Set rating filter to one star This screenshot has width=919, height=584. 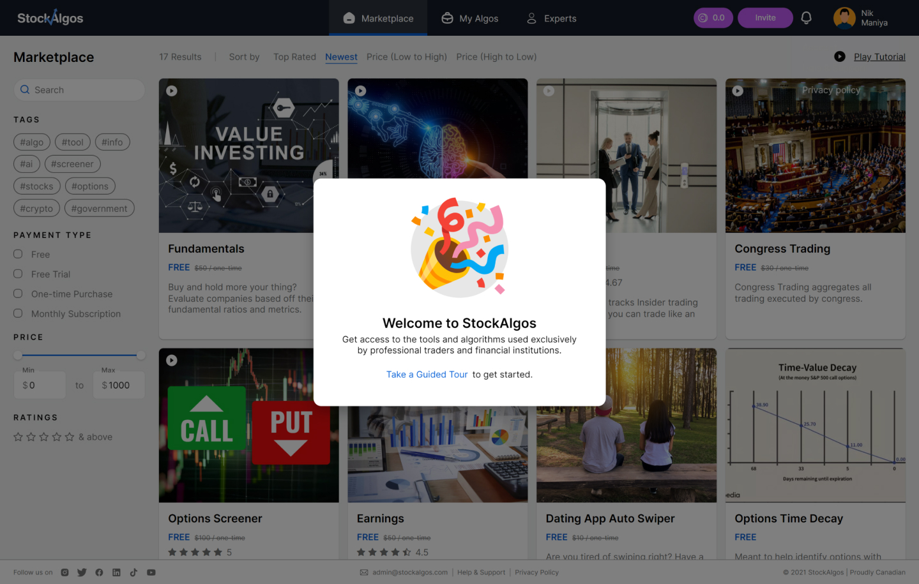pyautogui.click(x=18, y=437)
